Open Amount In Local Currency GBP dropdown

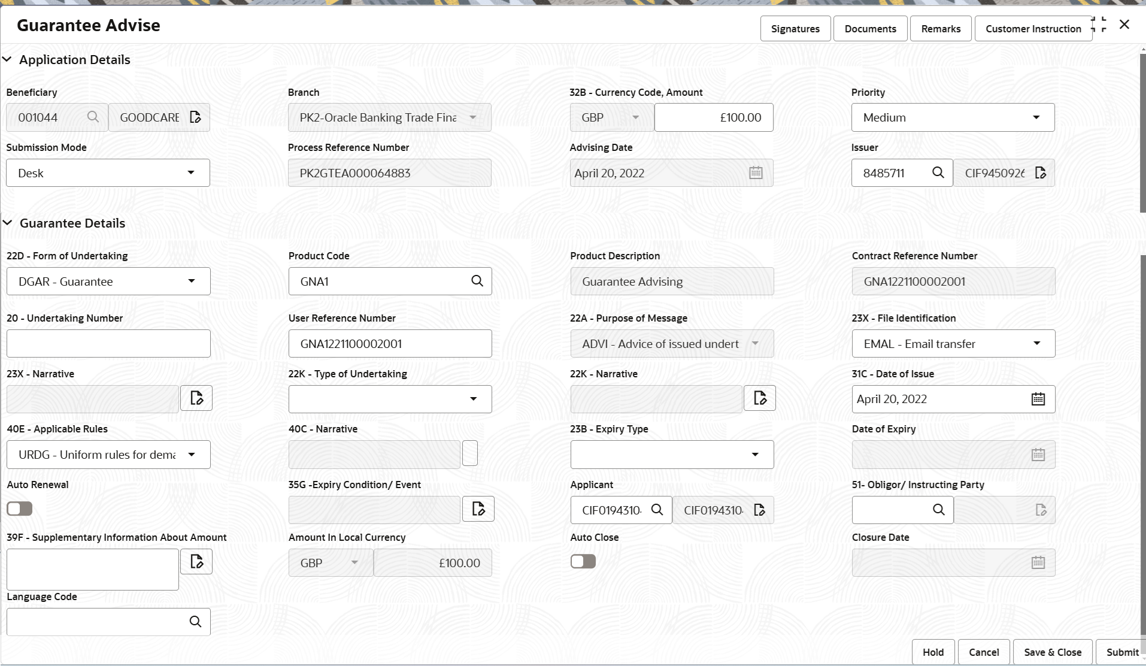pyautogui.click(x=331, y=562)
